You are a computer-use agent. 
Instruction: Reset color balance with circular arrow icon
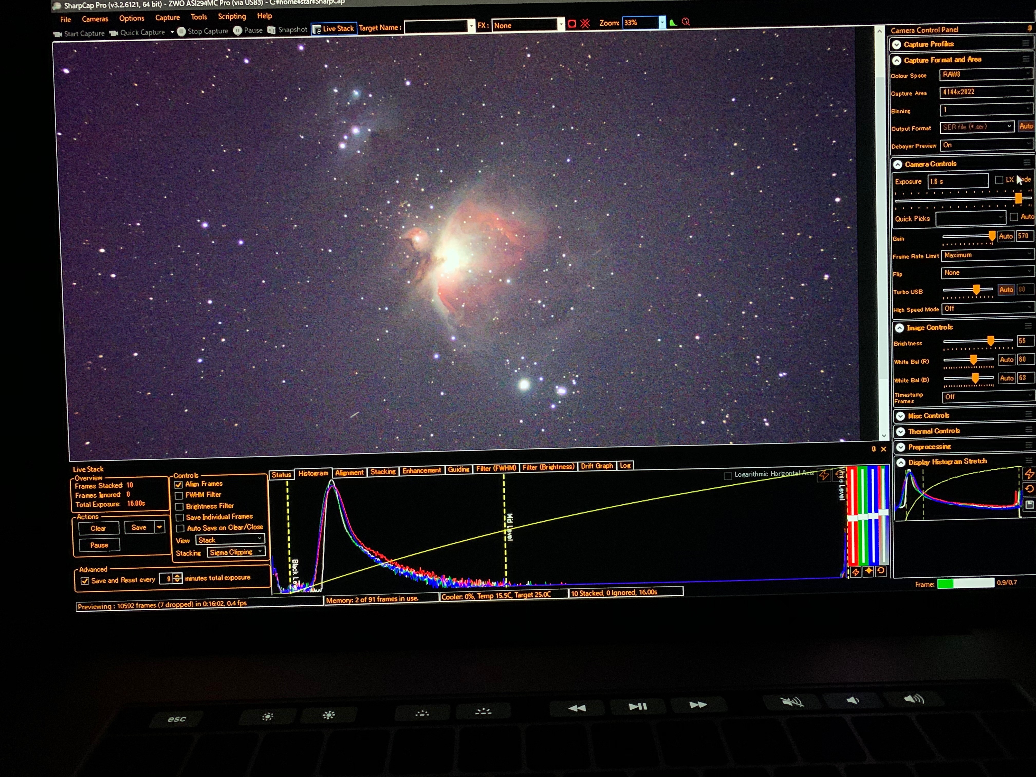(x=881, y=570)
